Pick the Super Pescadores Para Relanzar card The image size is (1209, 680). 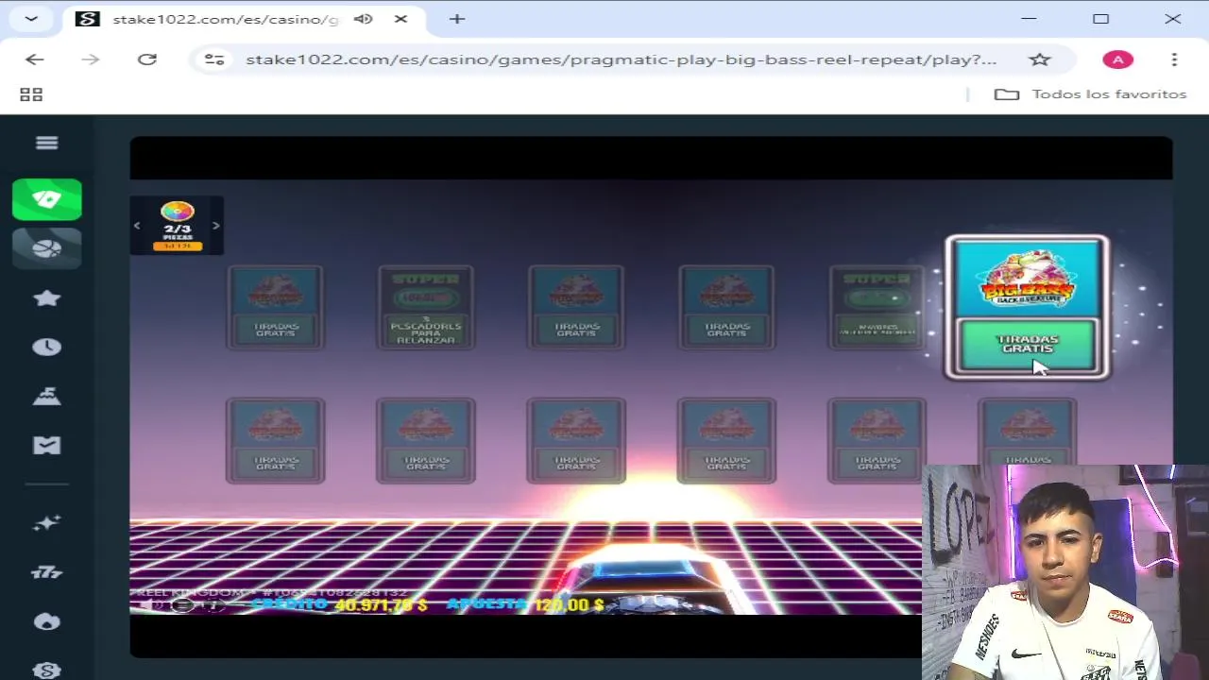pyautogui.click(x=426, y=307)
